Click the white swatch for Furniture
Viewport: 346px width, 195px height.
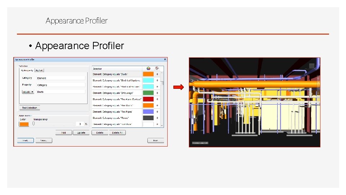pos(148,124)
